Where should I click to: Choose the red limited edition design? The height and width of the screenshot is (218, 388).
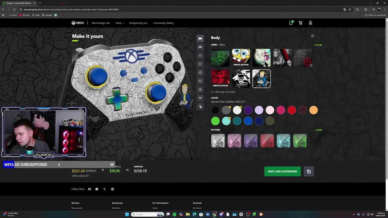220,78
